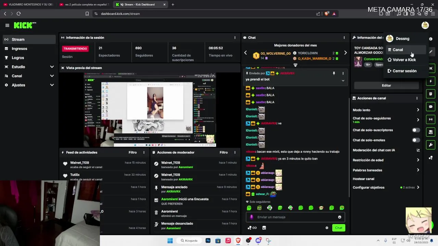438x246 pixels.
Task: Select Cerrar sesión in profile menu
Action: [406, 71]
